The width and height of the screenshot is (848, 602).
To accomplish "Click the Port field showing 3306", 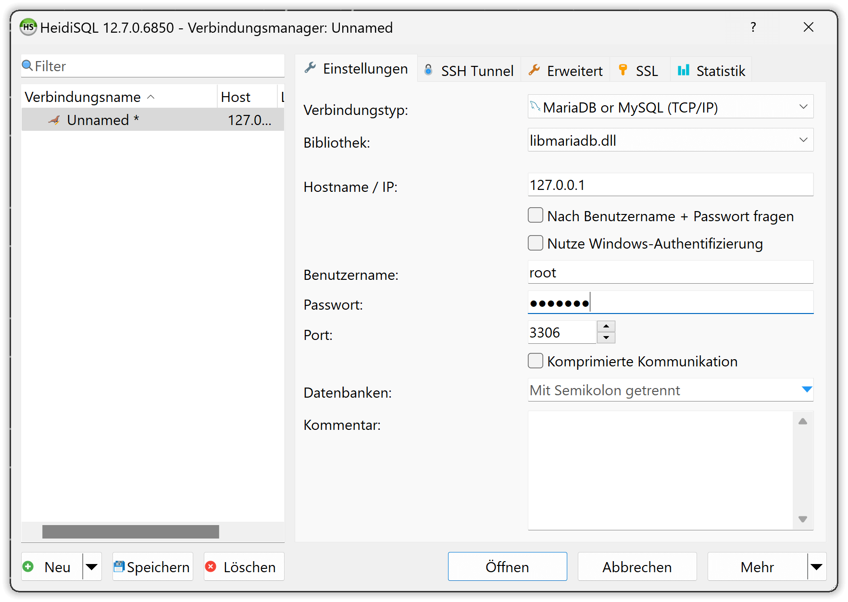I will pos(562,332).
